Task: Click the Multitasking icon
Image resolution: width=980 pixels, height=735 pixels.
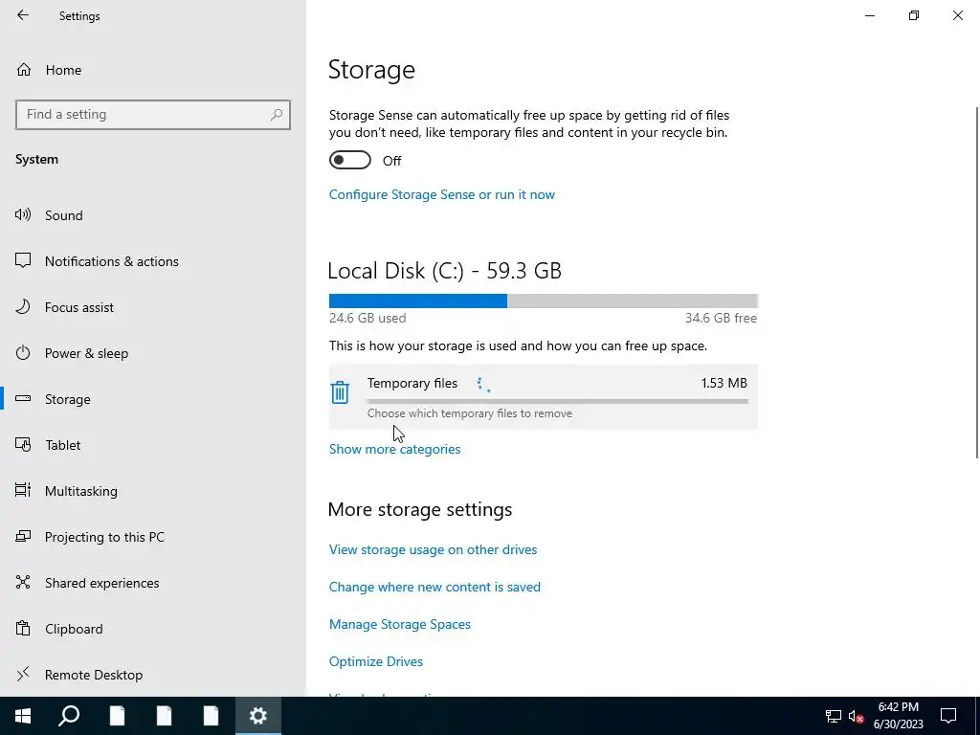Action: pyautogui.click(x=23, y=490)
